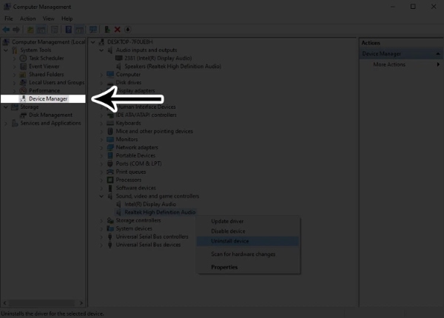Select IDE ATA/ATAPI controllers category
Viewport: 444px width, 318px height.
[x=146, y=115]
